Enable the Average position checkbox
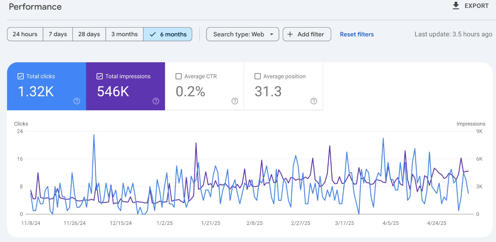This screenshot has width=496, height=242. (x=258, y=76)
